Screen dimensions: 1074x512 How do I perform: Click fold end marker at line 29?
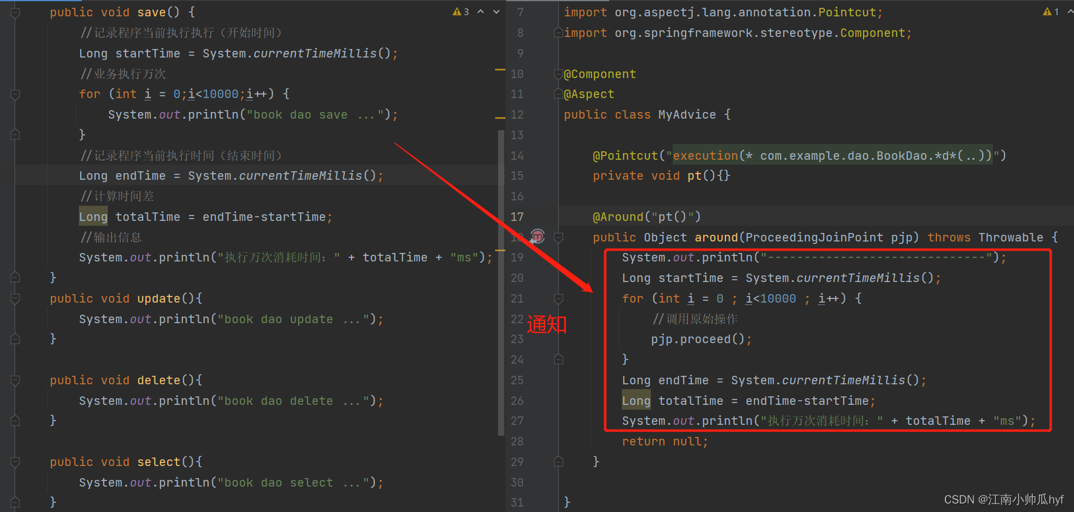(x=559, y=462)
